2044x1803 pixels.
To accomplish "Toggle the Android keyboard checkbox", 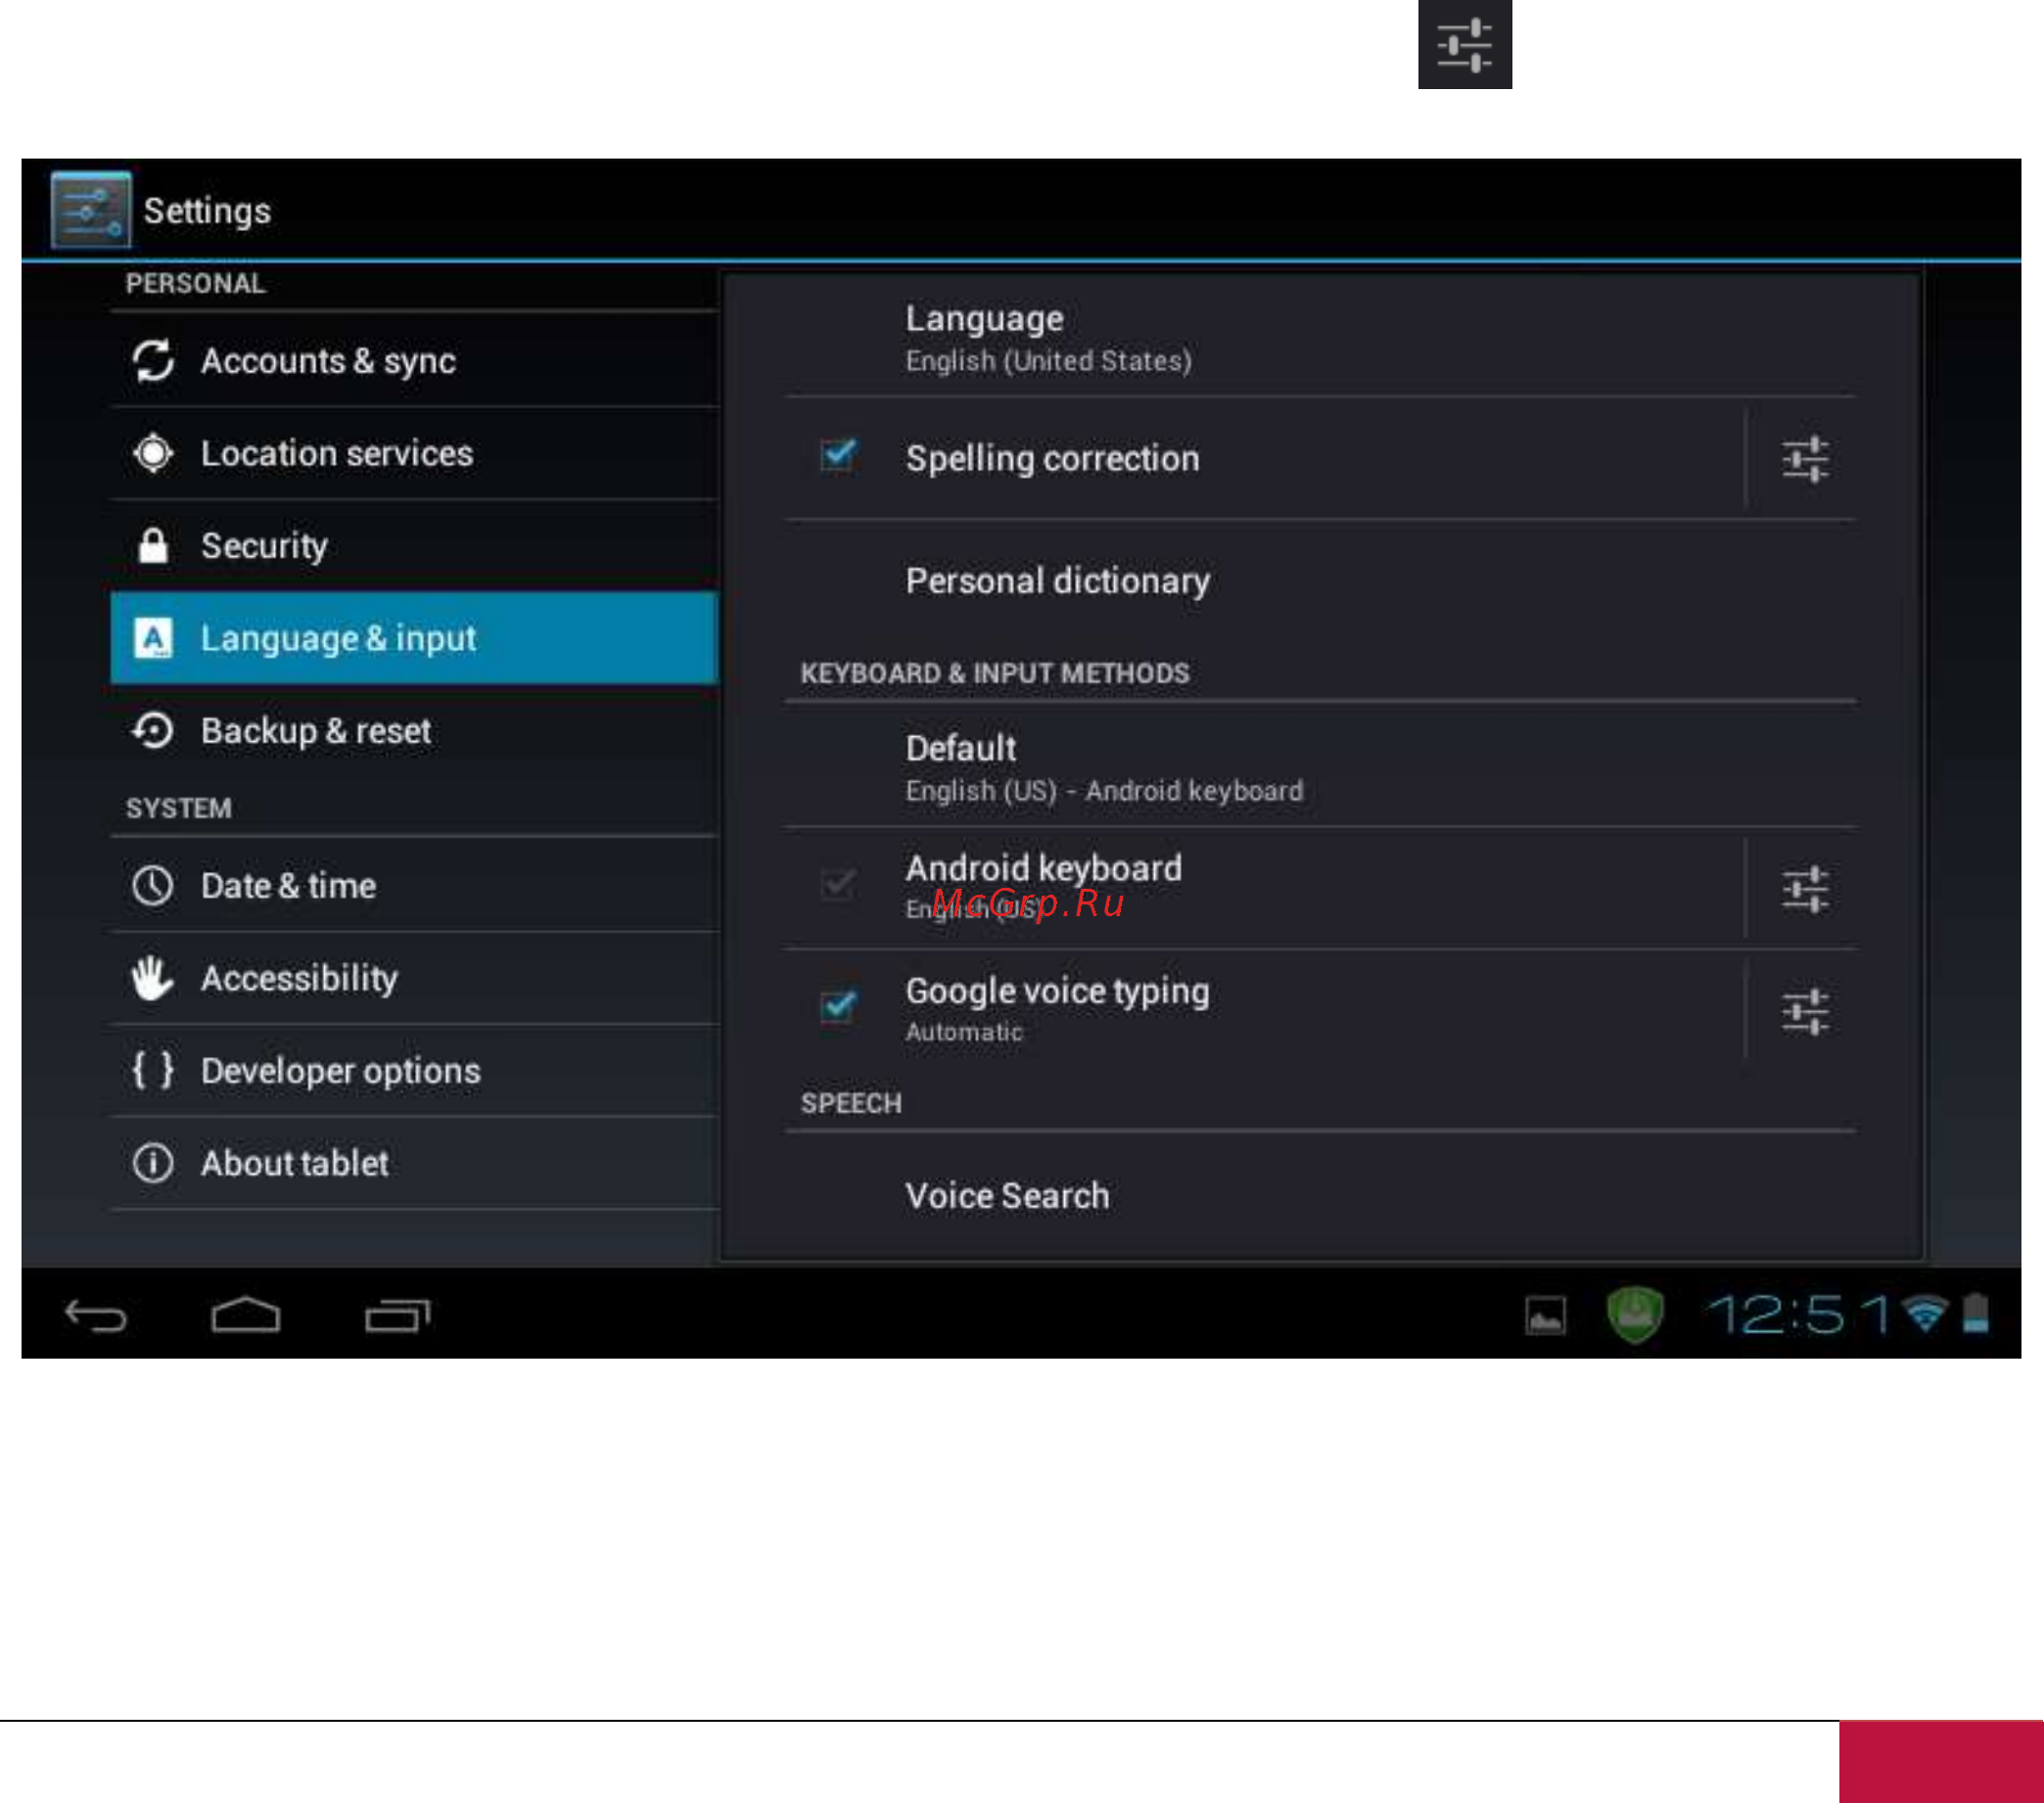I will pos(838,885).
